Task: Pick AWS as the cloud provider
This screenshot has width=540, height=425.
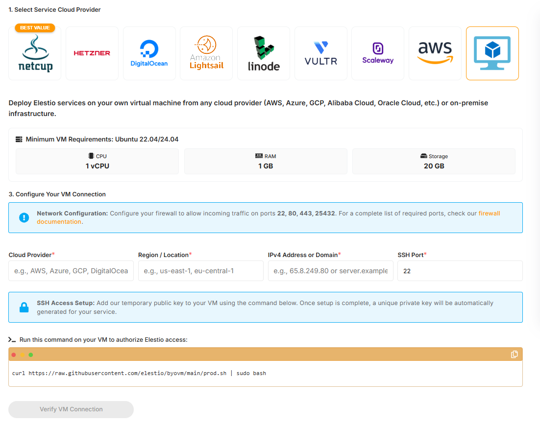Action: tap(435, 53)
